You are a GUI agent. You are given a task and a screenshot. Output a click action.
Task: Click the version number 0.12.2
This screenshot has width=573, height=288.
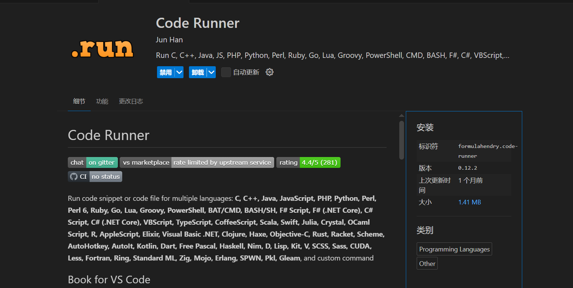tap(467, 168)
